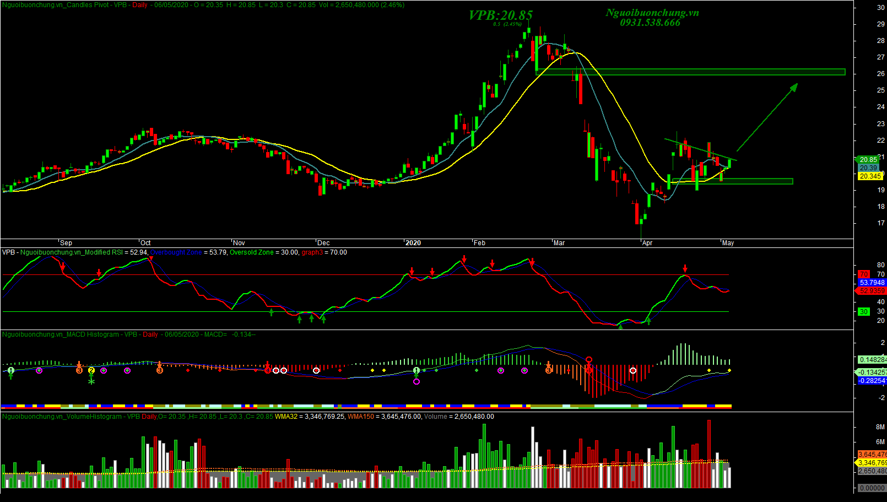Click the WMA150 = 3,645,476.00 label
Image resolution: width=887 pixels, height=502 pixels.
[384, 417]
